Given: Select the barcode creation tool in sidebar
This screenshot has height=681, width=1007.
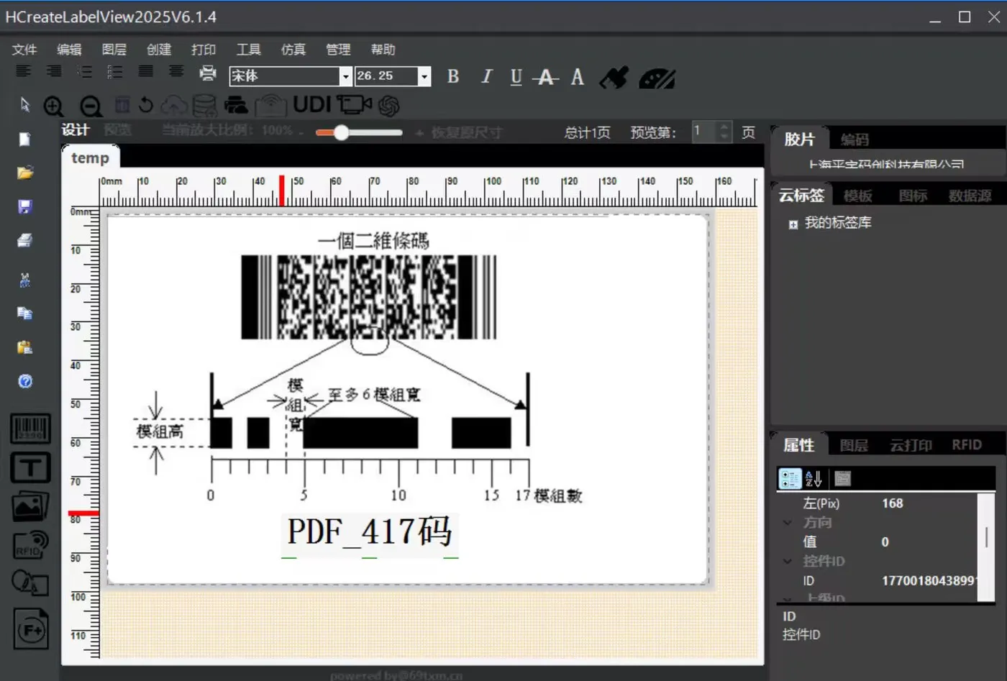Looking at the screenshot, I should click(30, 429).
